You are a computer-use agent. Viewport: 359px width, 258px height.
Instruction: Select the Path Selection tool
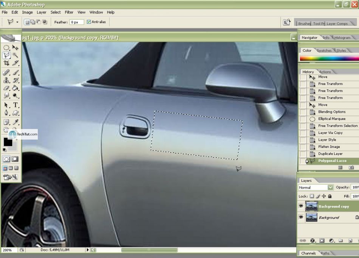coord(6,105)
